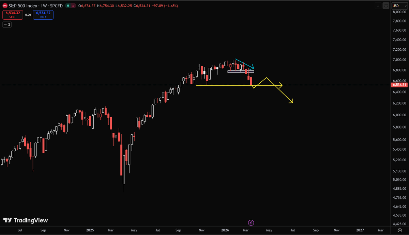Click the 6,000.00 price axis label
Viewport: 409px width, 235px height.
[x=399, y=115]
